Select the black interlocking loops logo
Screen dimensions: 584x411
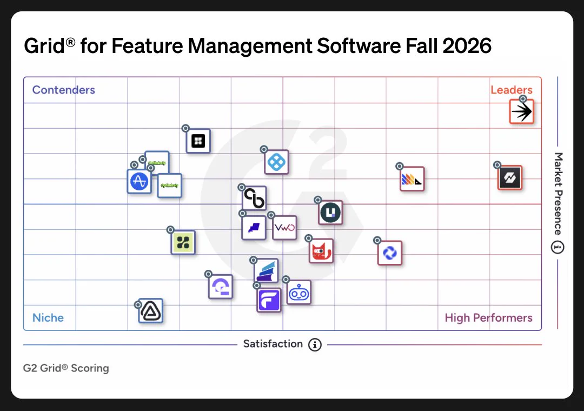pyautogui.click(x=254, y=198)
